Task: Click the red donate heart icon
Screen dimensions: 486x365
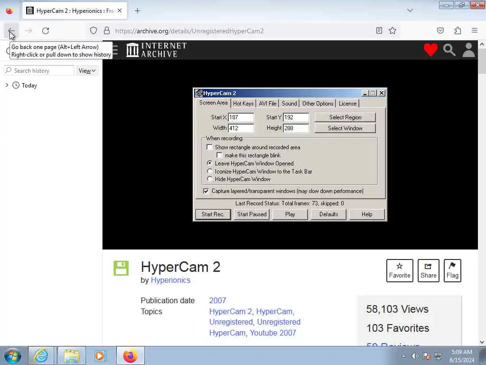Action: 430,49
